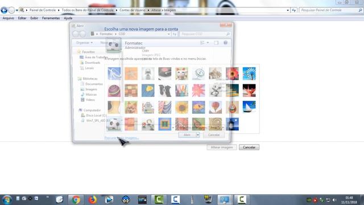Click the volume speaker tray icon
Image resolution: width=364 pixels, height=205 pixels.
pyautogui.click(x=334, y=200)
